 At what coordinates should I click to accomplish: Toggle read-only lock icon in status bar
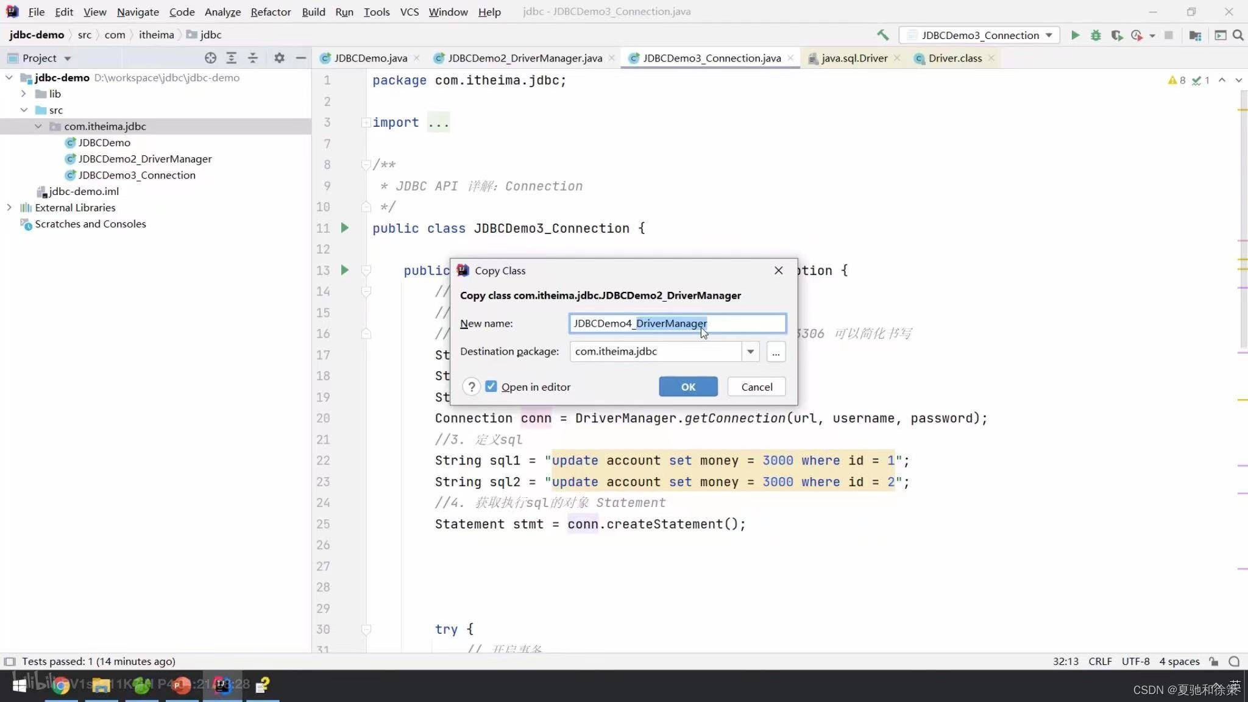1214,661
